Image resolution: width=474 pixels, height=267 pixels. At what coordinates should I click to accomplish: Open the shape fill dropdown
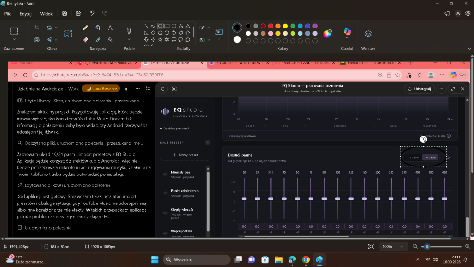pyautogui.click(x=209, y=40)
